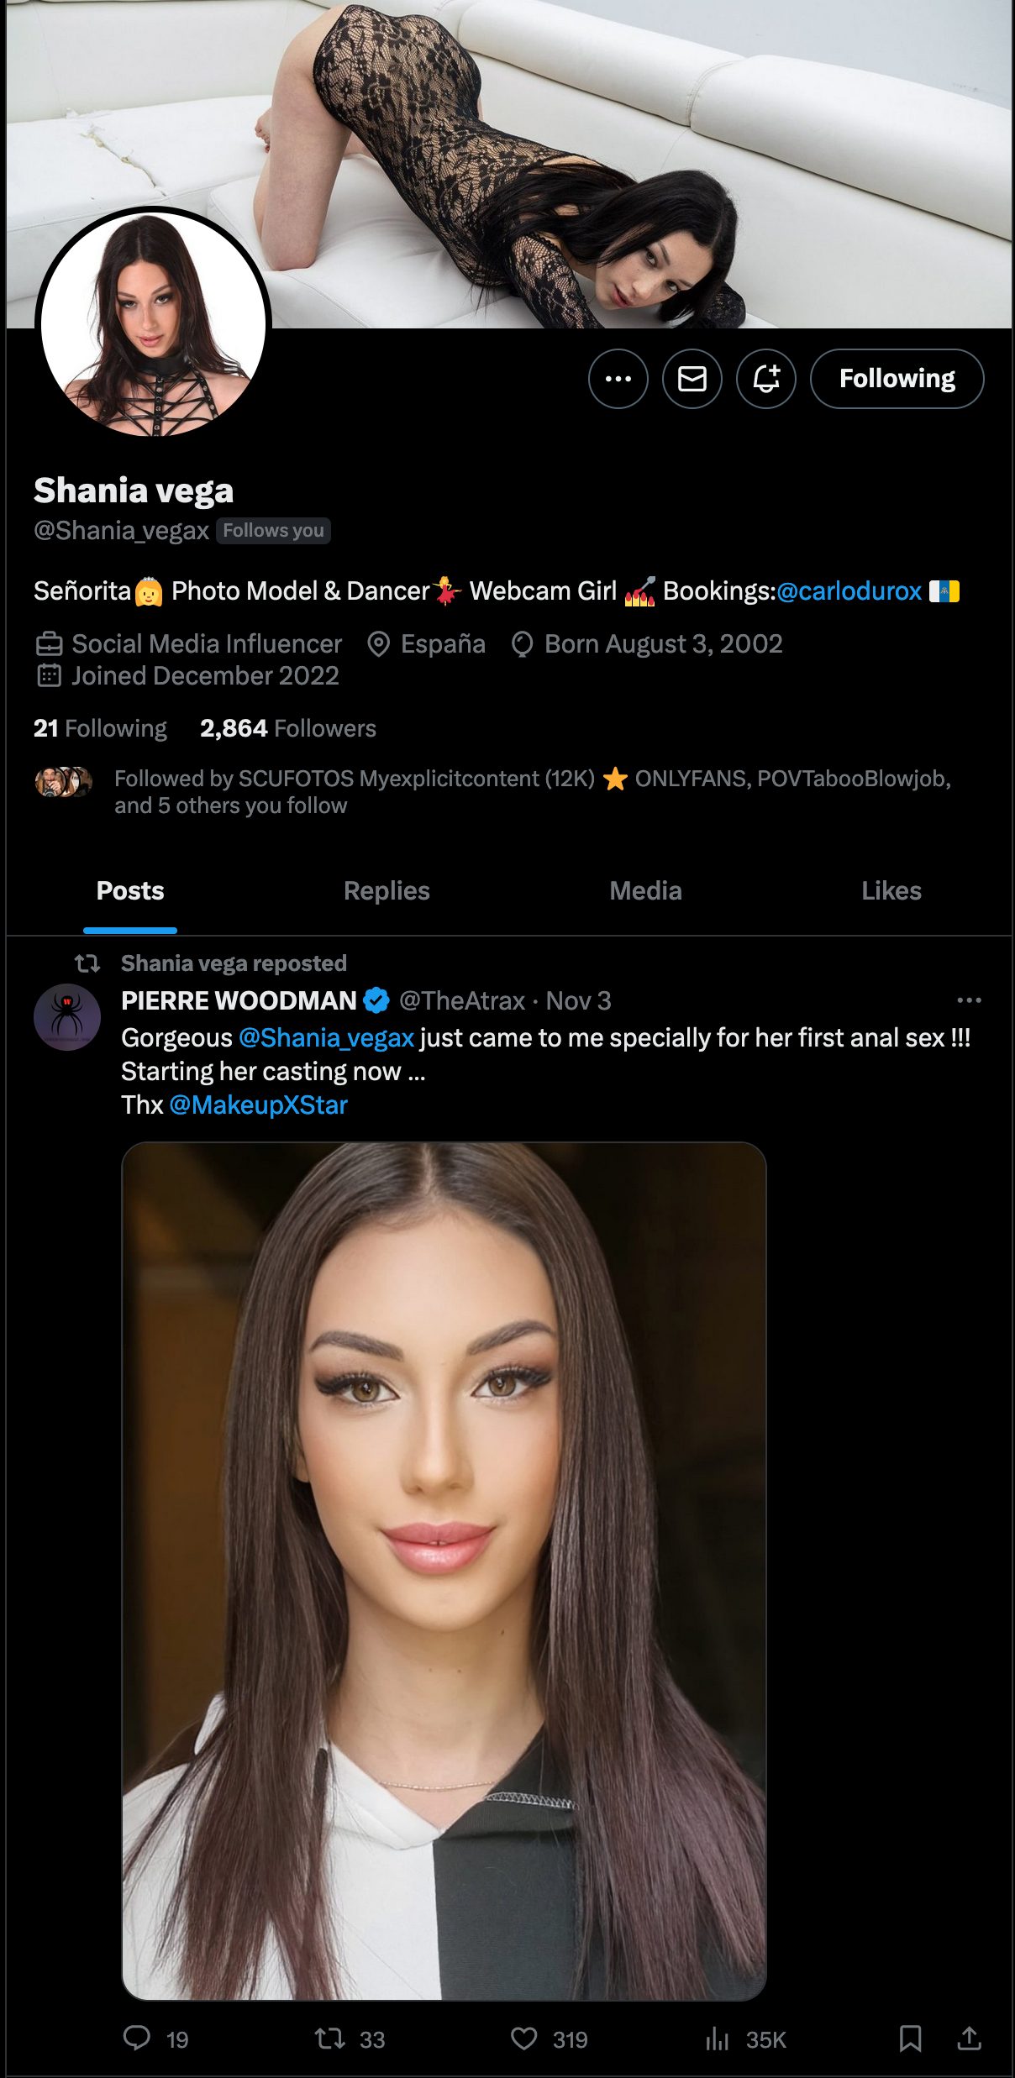Open the followed-by mutual followers list
The width and height of the screenshot is (1015, 2078).
(532, 791)
